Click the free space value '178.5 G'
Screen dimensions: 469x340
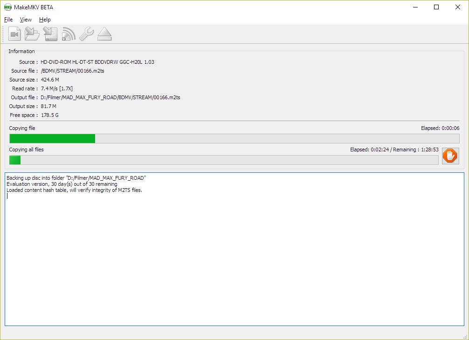[50, 116]
